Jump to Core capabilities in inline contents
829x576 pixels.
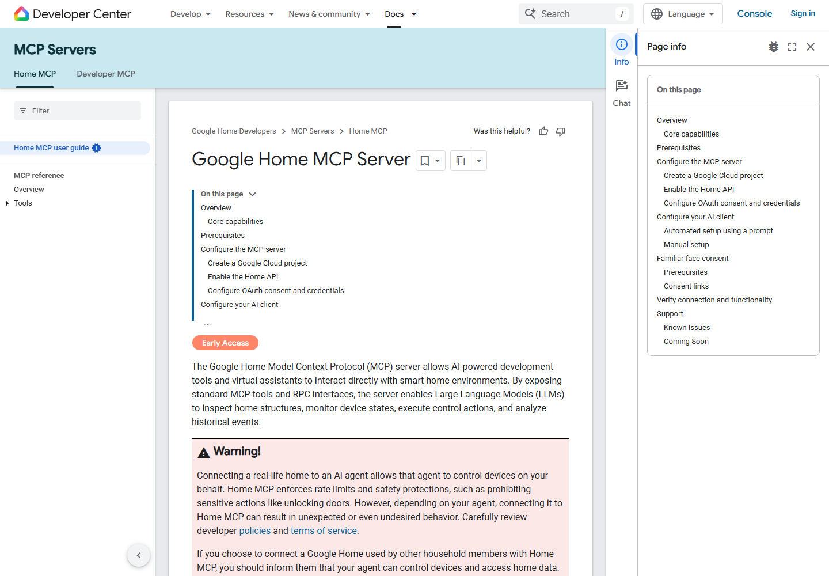point(235,222)
